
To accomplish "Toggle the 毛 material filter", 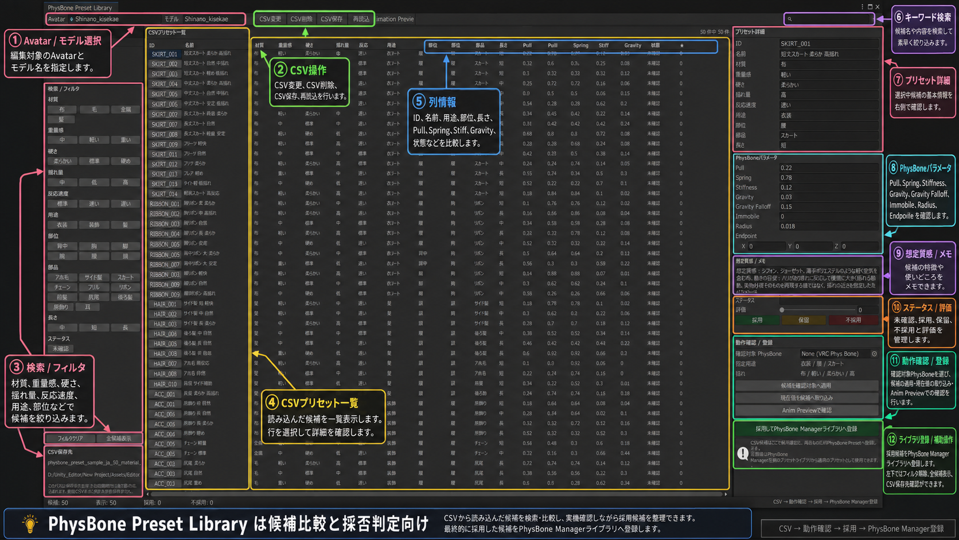I will pos(93,109).
